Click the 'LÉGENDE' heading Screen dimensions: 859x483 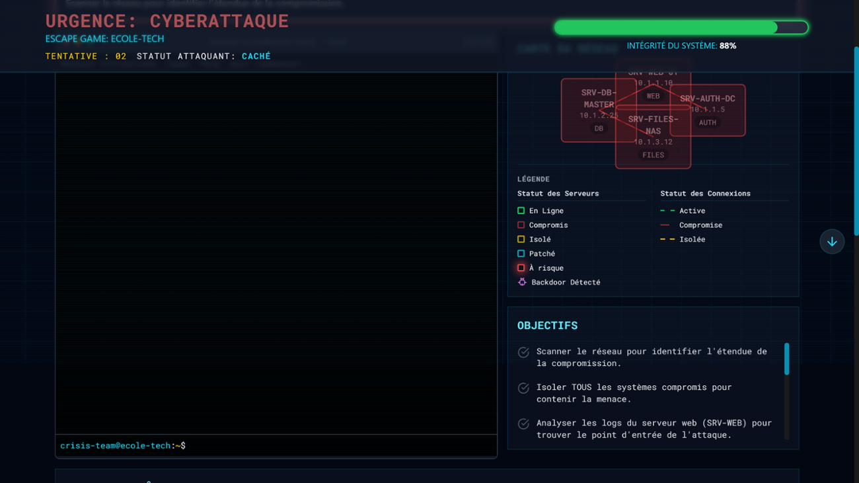click(x=533, y=179)
